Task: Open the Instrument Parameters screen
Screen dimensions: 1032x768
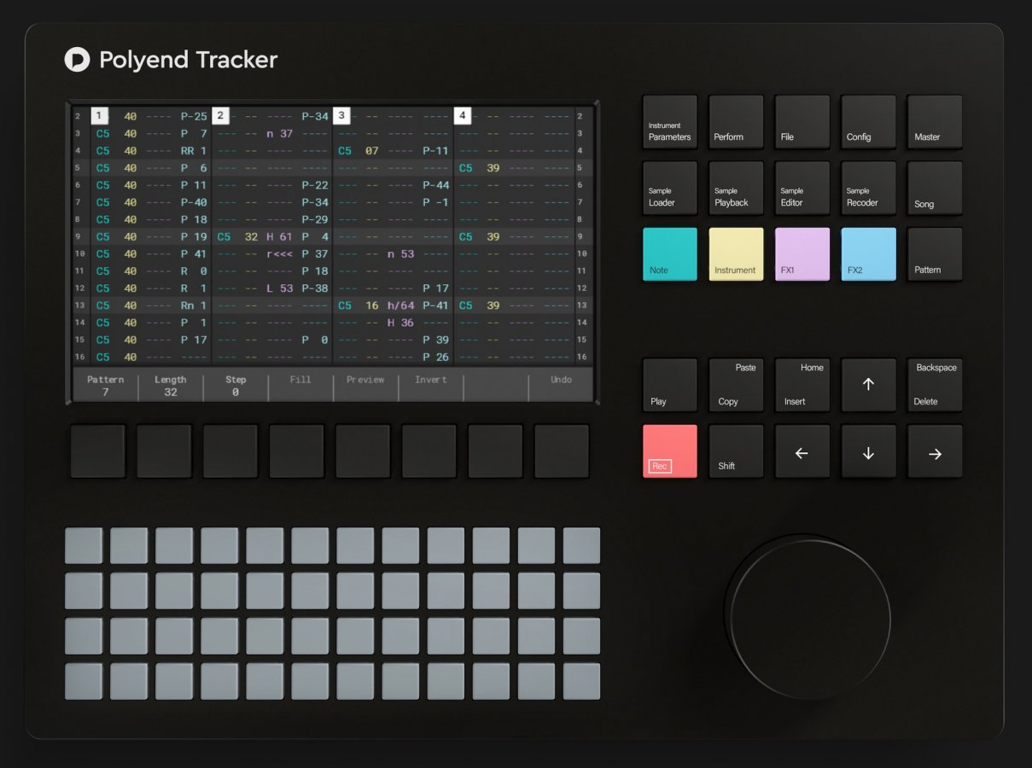Action: [669, 121]
